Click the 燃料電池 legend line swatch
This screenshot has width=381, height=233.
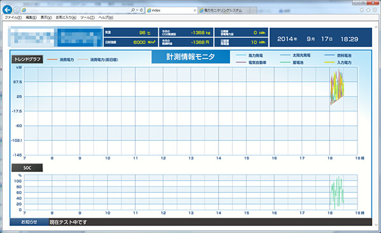click(330, 55)
